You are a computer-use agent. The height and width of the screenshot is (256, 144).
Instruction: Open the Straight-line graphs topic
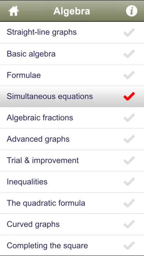coord(72,32)
